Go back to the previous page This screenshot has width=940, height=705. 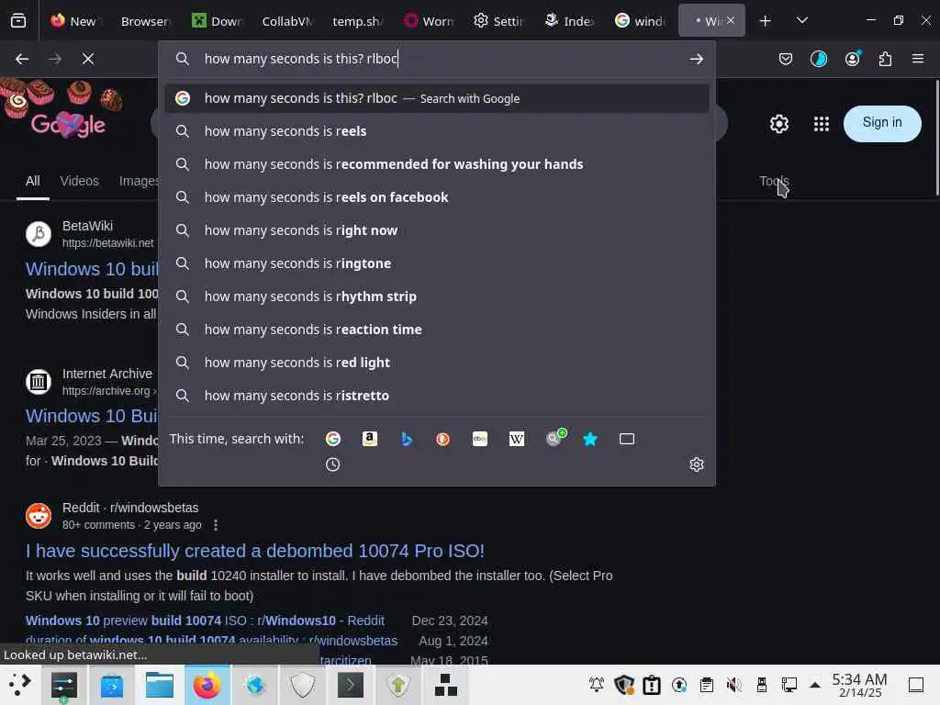(22, 59)
